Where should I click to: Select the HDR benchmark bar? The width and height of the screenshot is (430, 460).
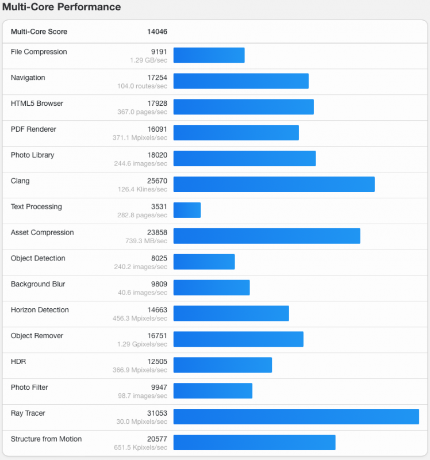pos(222,365)
